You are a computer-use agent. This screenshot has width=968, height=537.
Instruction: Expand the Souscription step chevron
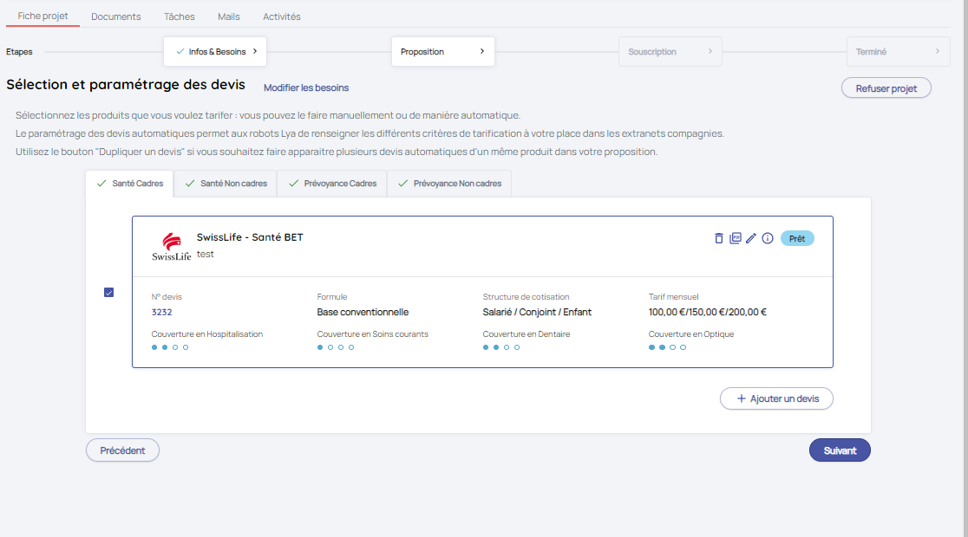point(710,52)
